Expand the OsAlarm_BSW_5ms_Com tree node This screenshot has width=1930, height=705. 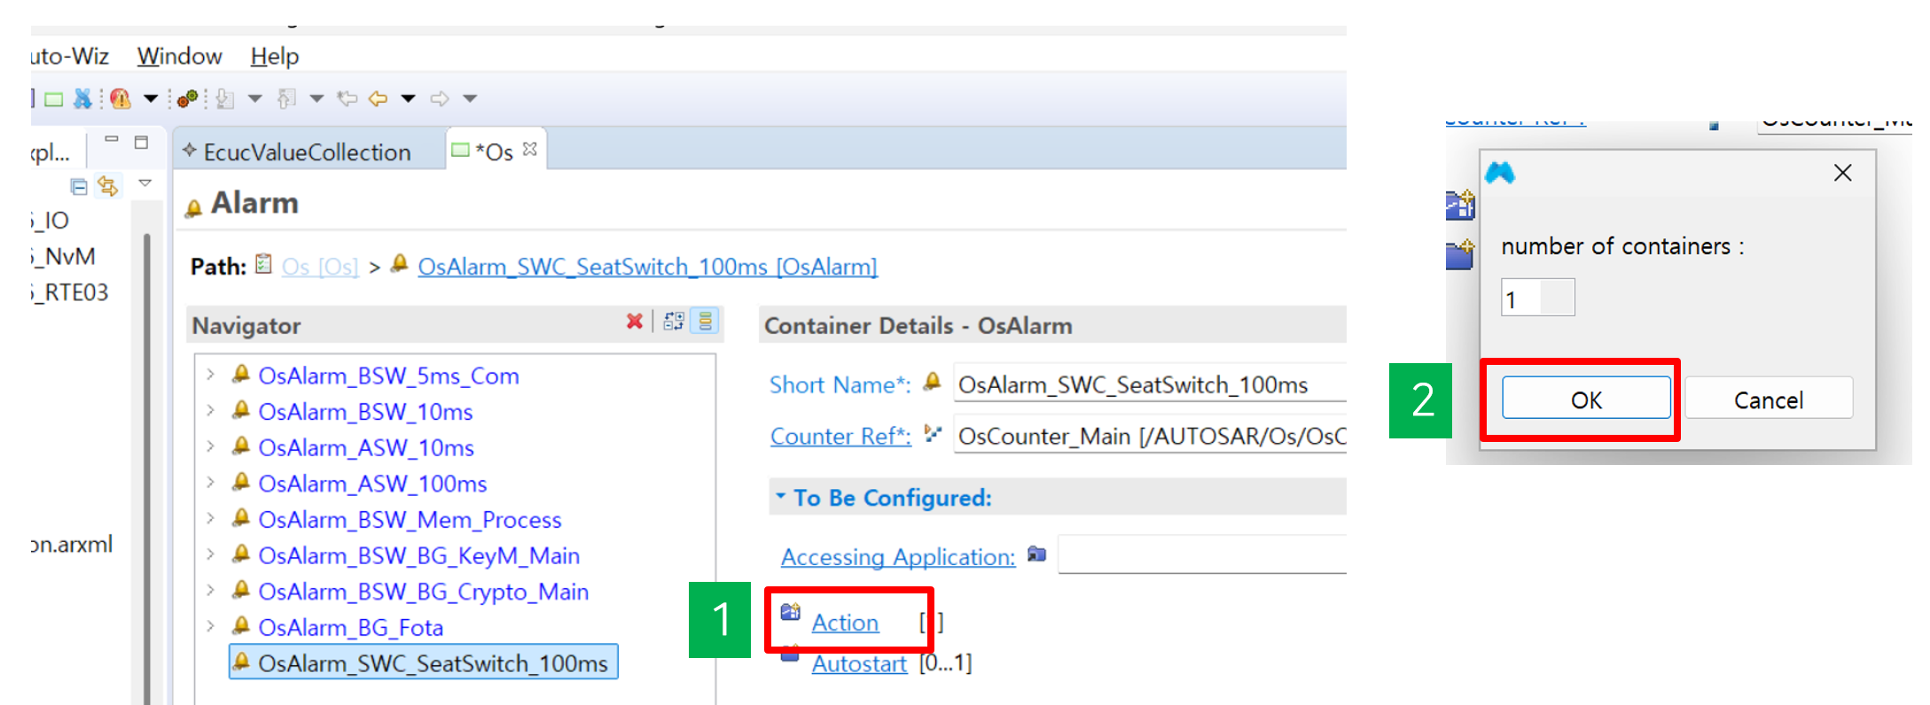click(211, 375)
